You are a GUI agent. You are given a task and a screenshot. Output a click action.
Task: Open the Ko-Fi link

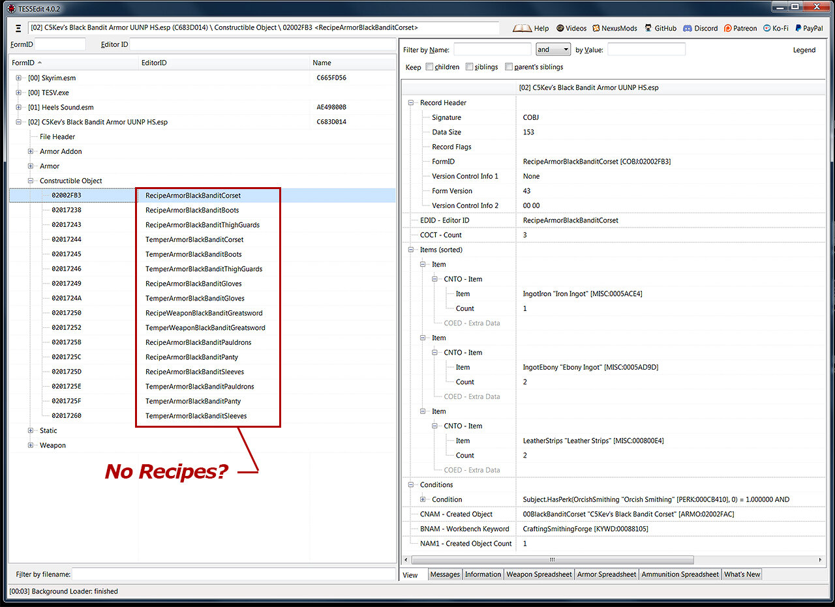pyautogui.click(x=776, y=28)
